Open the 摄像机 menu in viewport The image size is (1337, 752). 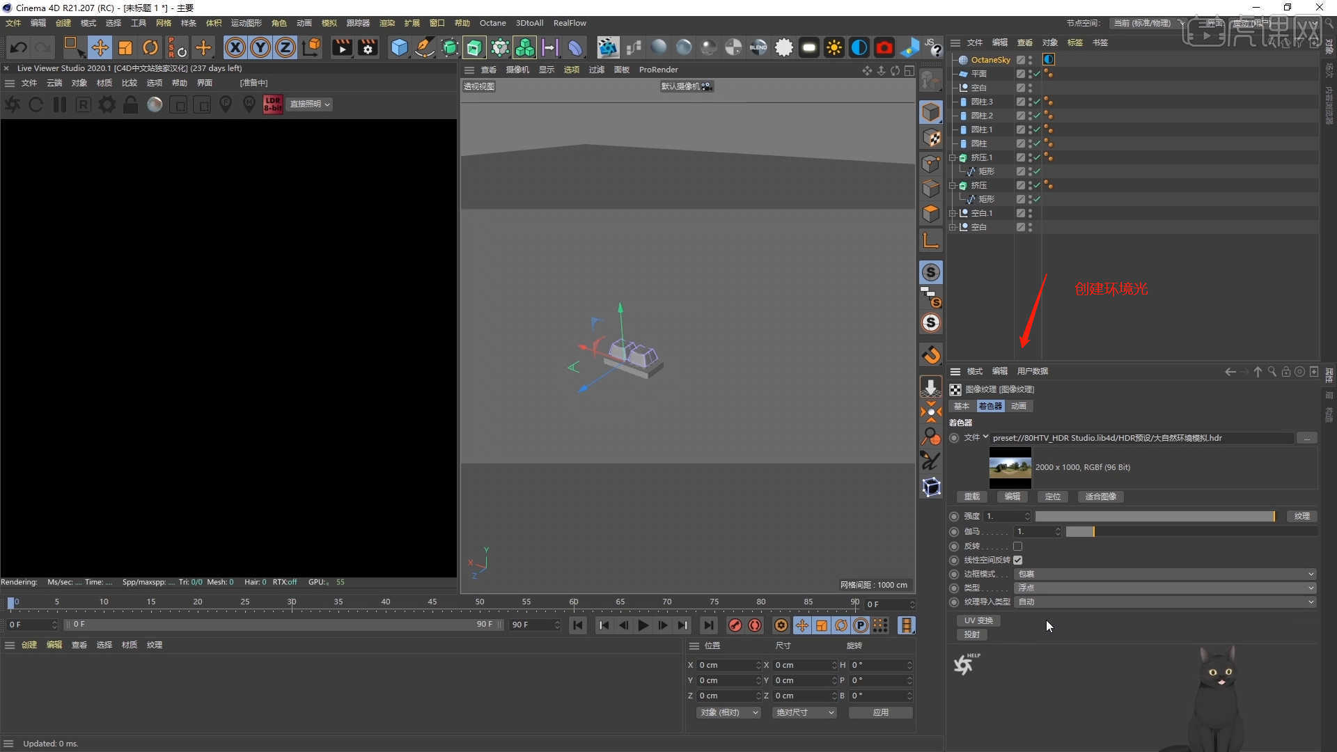517,70
